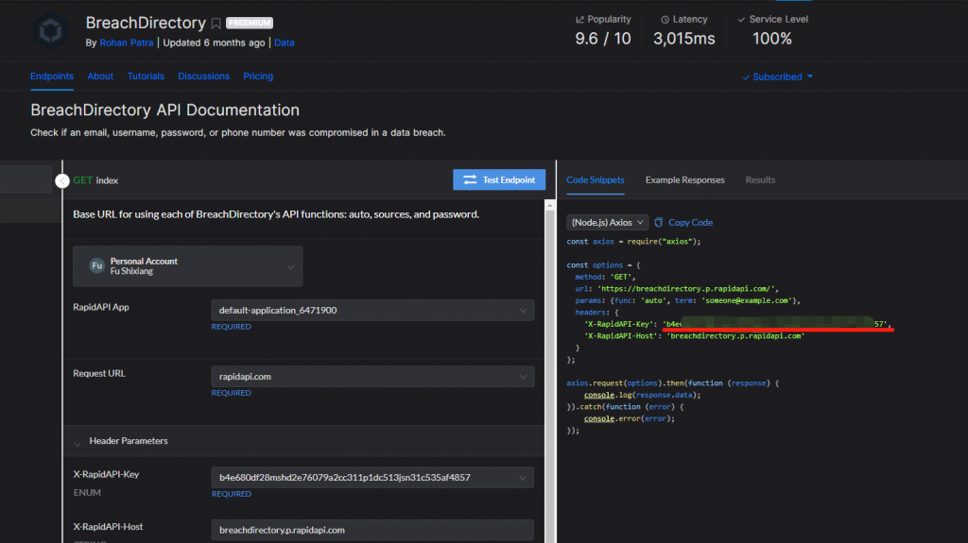Open the Personal Account selector

pos(188,266)
